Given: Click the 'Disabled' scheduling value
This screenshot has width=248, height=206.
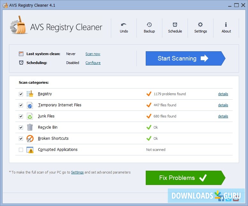Looking at the screenshot, I should click(x=73, y=63).
